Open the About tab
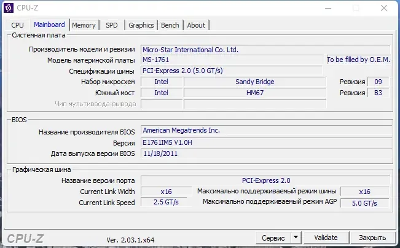400x248 pixels. pos(196,25)
